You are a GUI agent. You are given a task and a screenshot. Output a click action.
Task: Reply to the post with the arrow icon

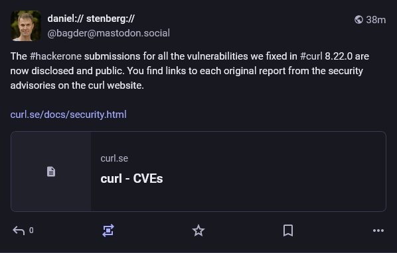coord(19,230)
